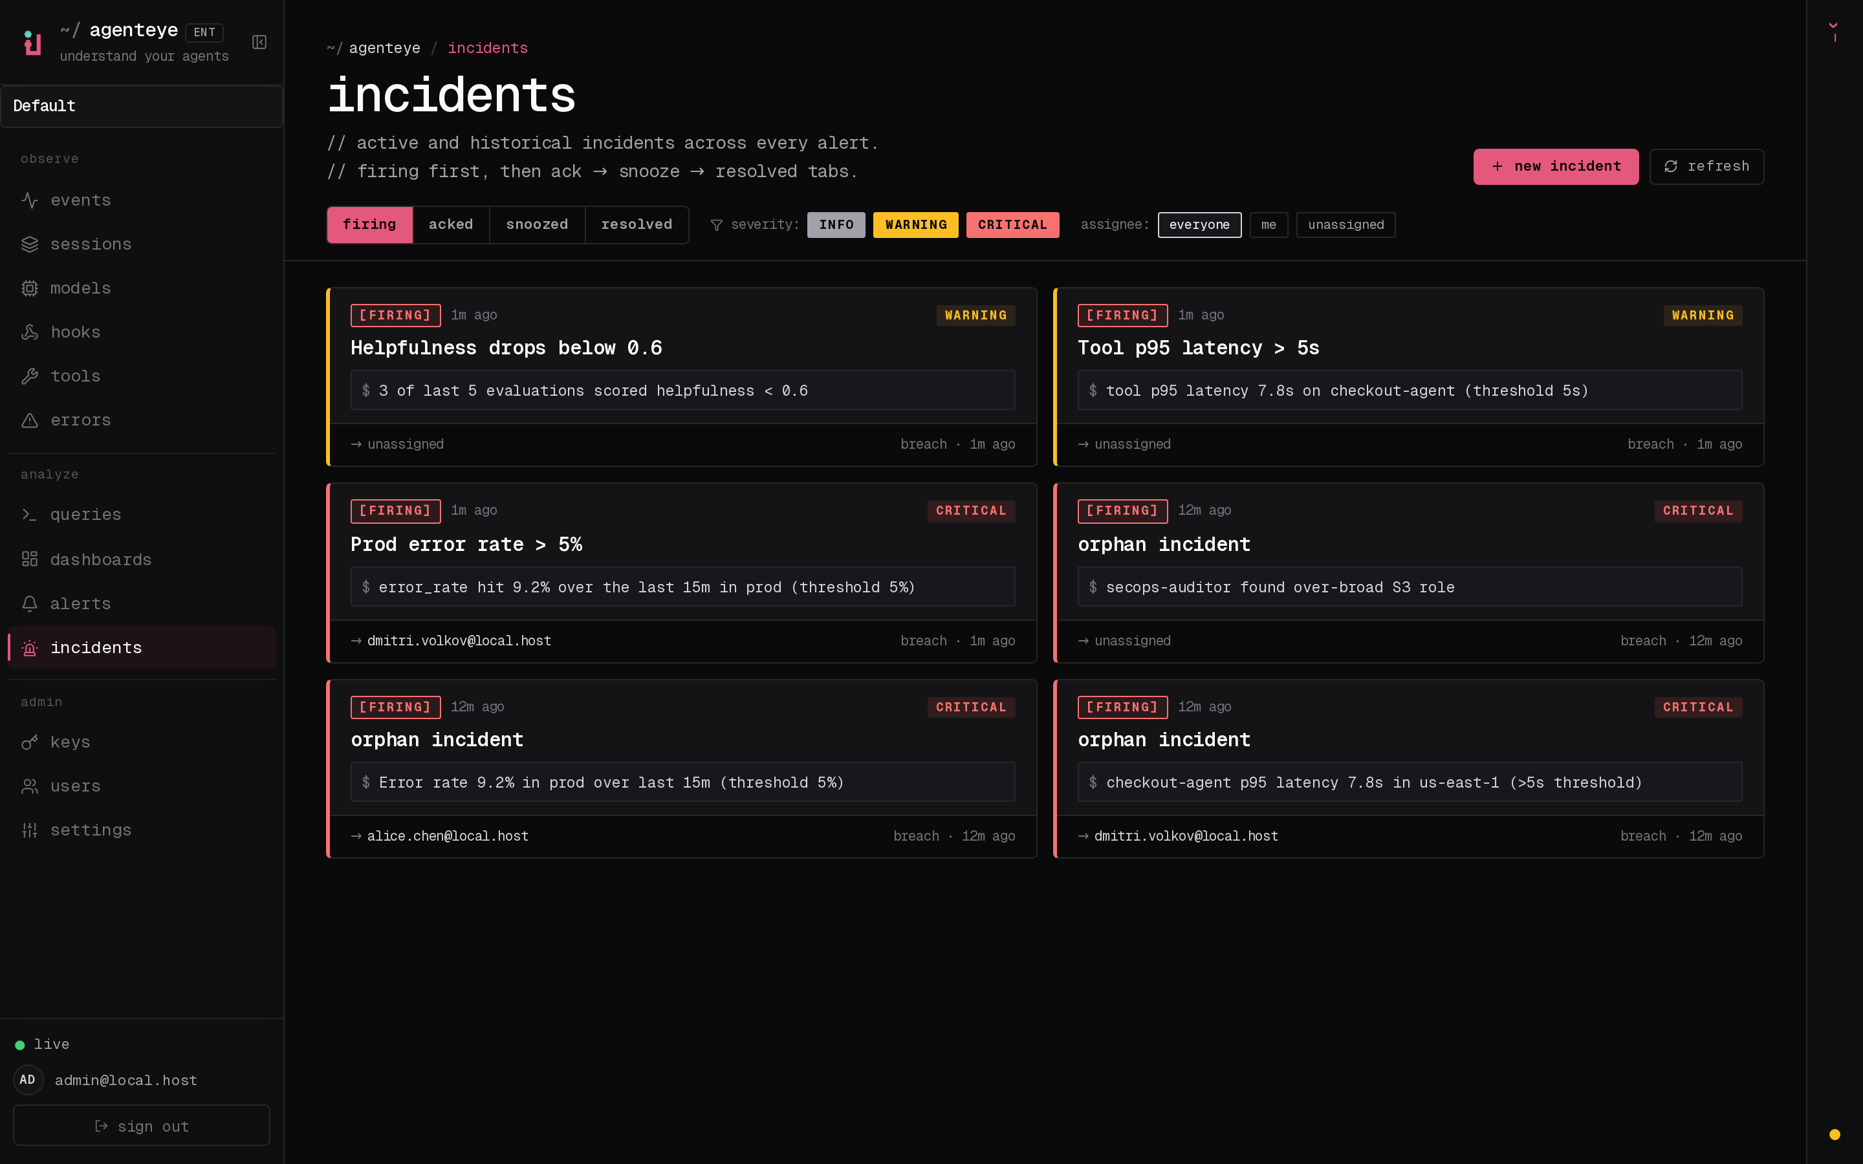Screen dimensions: 1863x1164
Task: Open the alerts bell icon
Action: pyautogui.click(x=30, y=603)
